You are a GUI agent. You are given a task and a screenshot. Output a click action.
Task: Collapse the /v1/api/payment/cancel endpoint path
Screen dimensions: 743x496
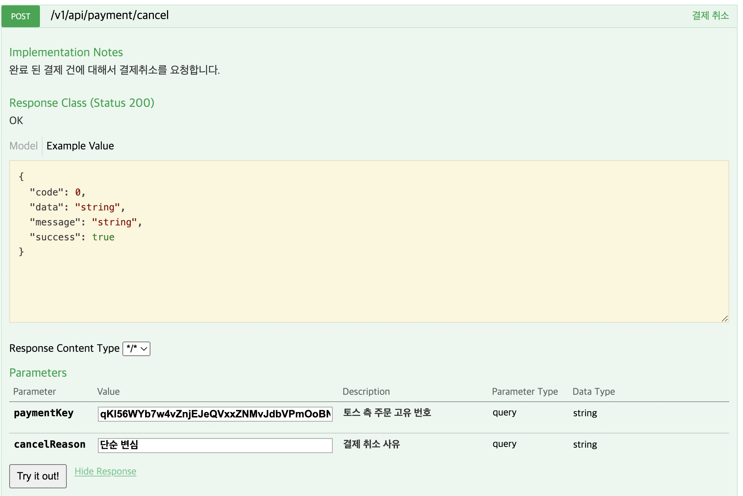(110, 15)
